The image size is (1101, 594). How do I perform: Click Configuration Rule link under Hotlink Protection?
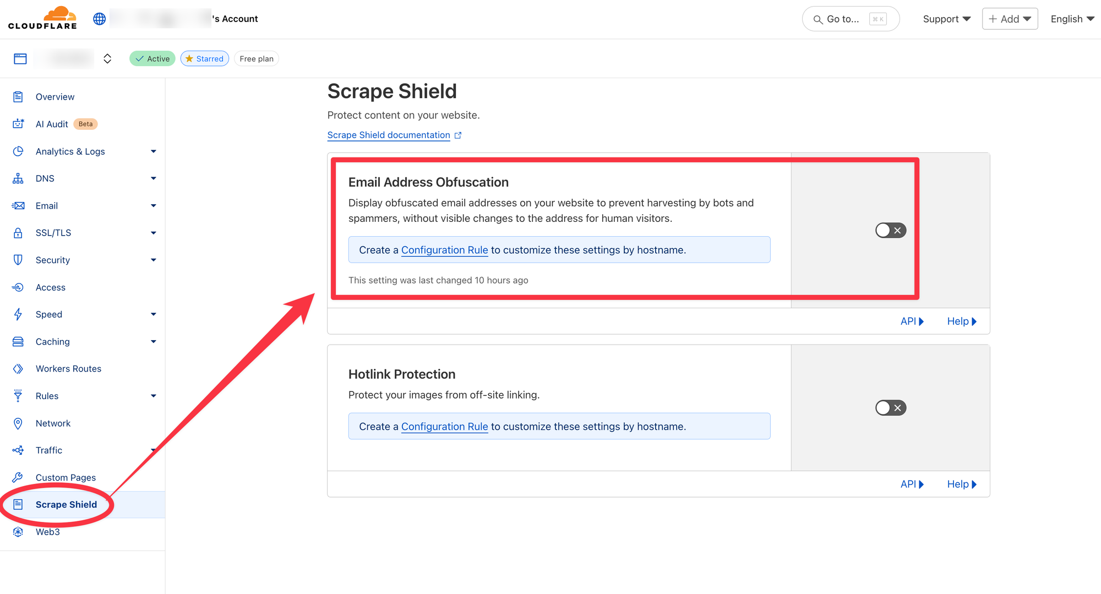click(444, 427)
